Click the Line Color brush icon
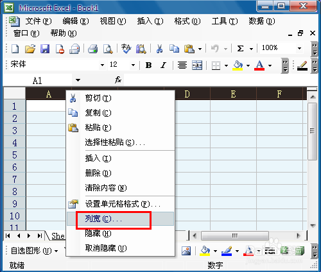Image resolution: width=321 pixels, height=272 pixels. [x=227, y=251]
